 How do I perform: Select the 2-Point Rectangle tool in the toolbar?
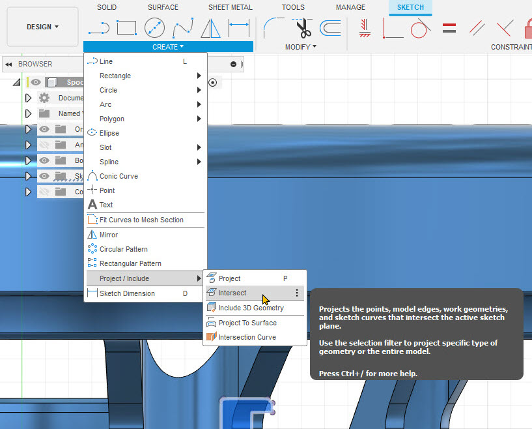[126, 28]
